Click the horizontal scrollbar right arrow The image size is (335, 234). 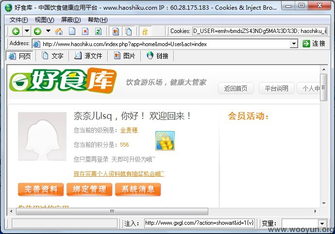pyautogui.click(x=316, y=212)
